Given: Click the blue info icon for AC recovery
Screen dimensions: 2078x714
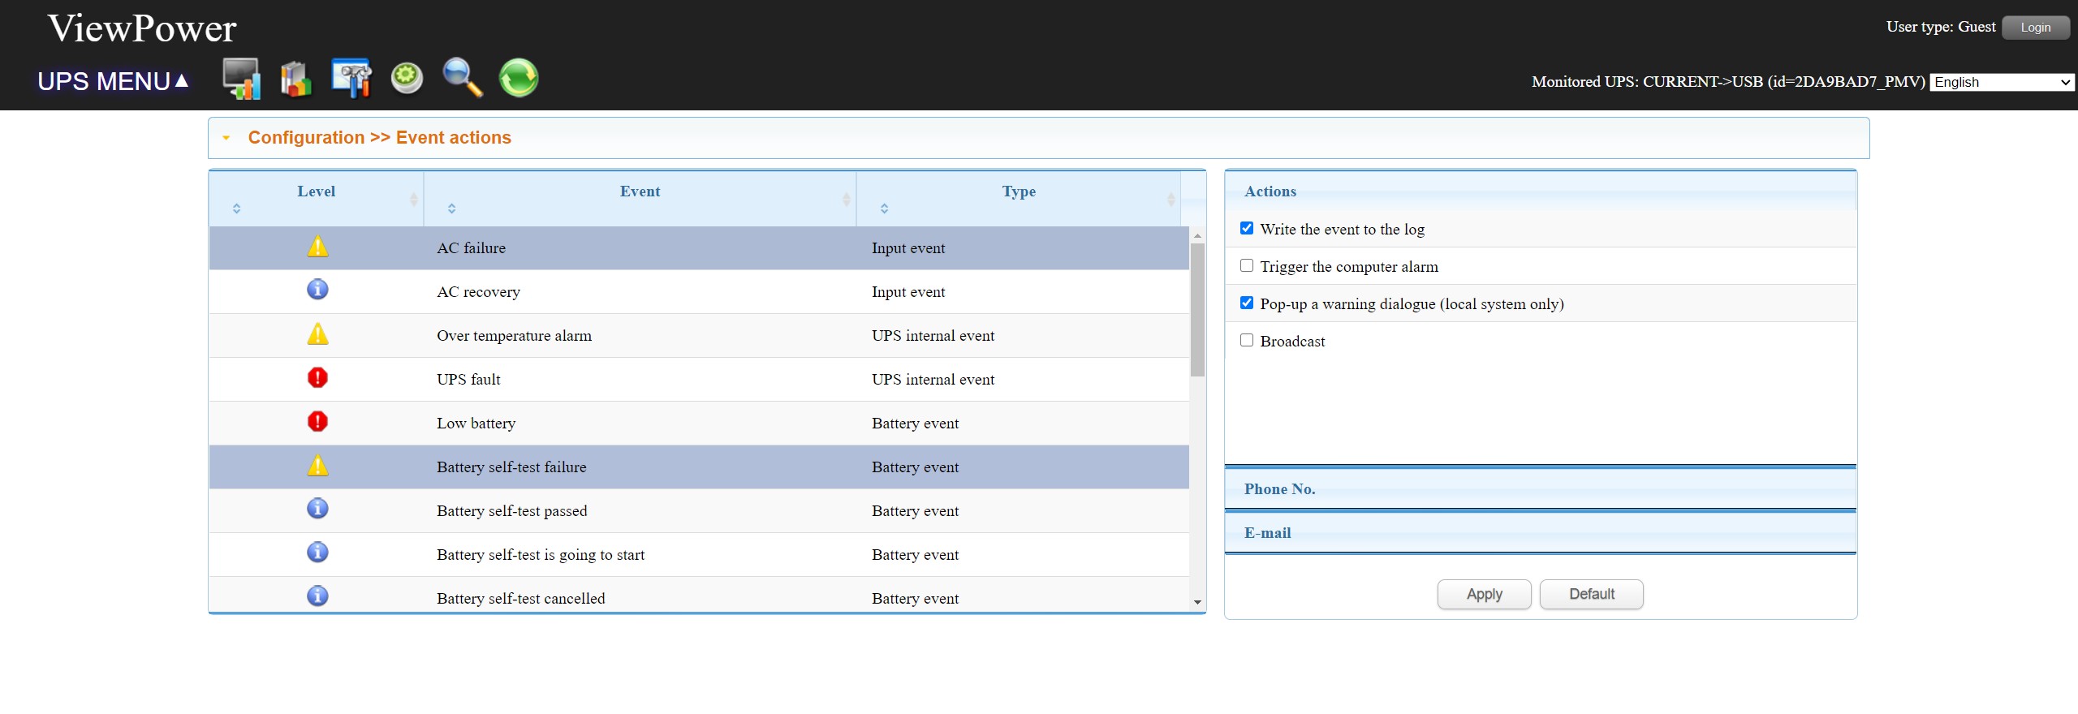Looking at the screenshot, I should pos(317,290).
